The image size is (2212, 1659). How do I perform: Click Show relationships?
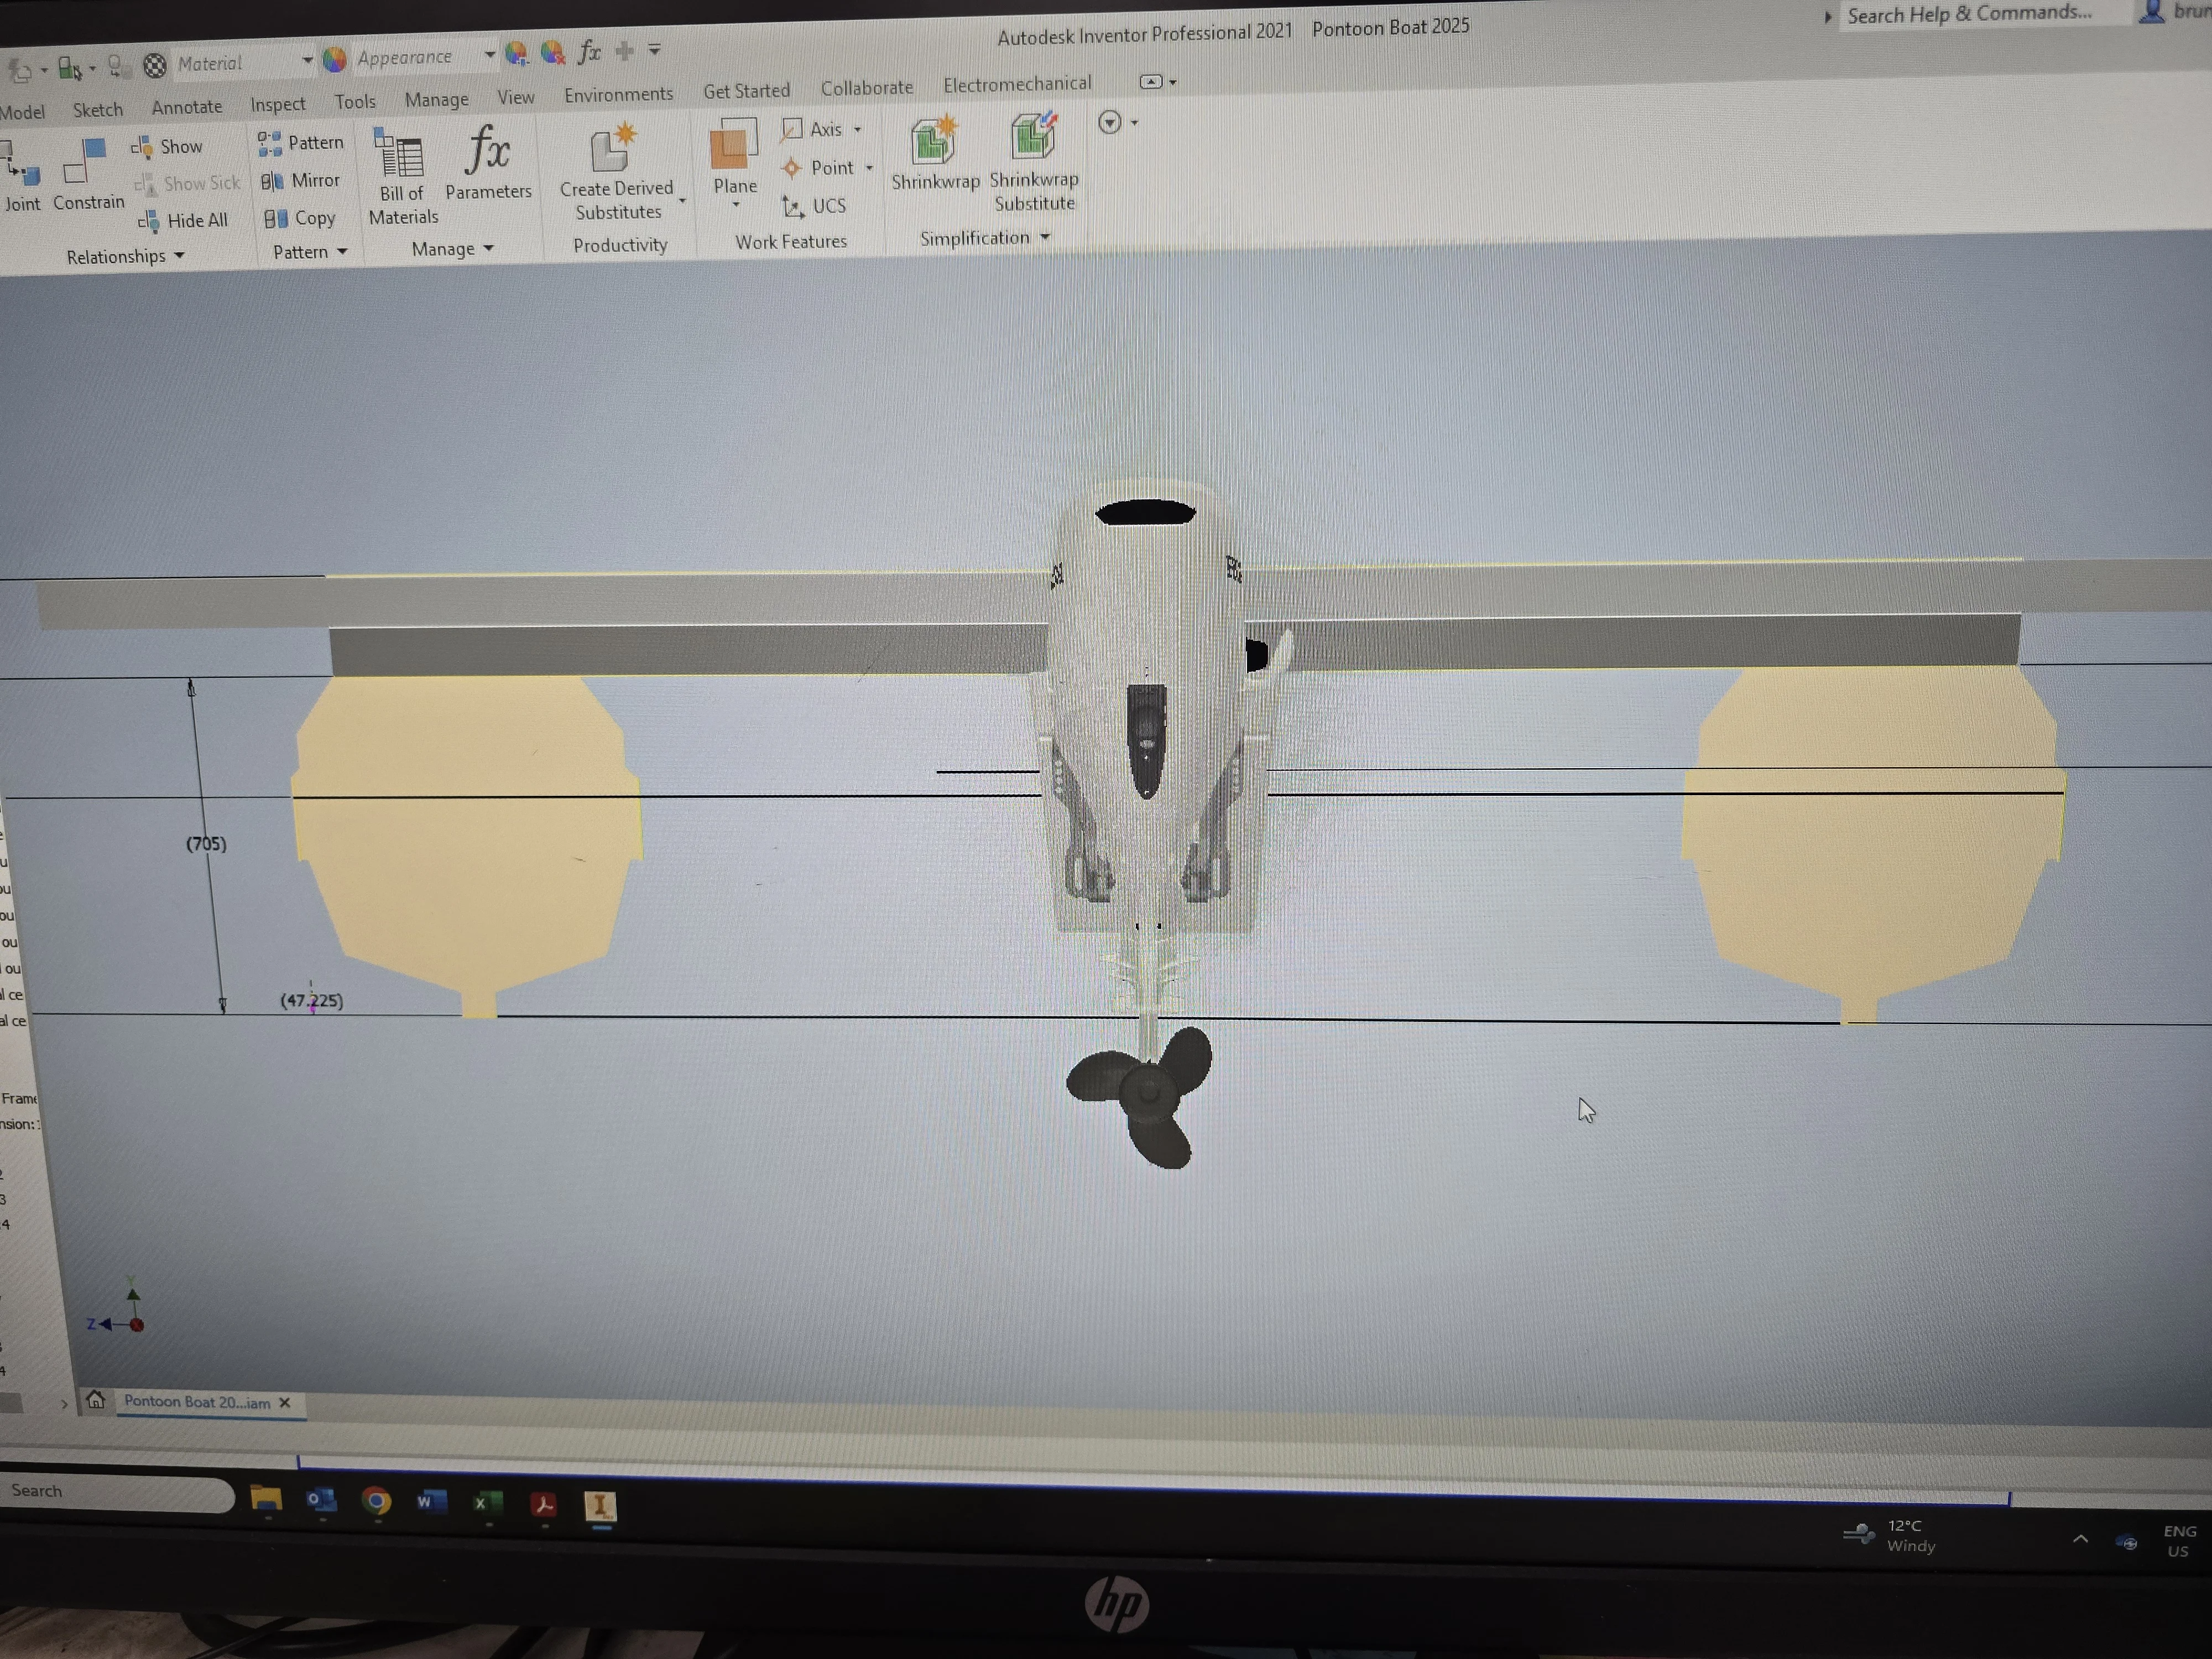(x=167, y=147)
